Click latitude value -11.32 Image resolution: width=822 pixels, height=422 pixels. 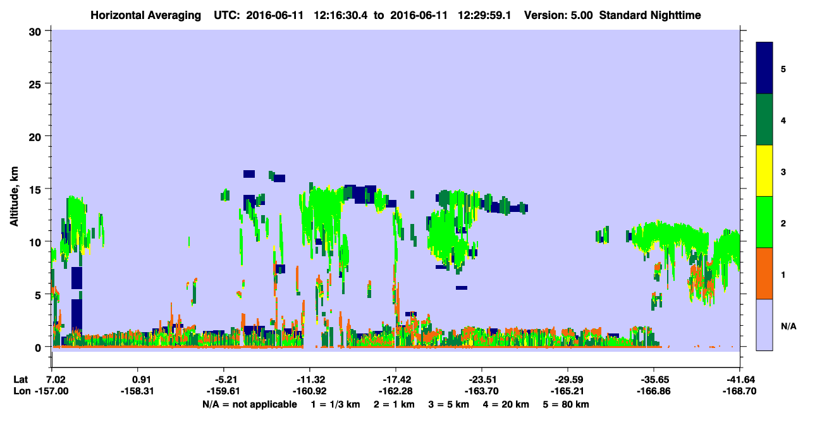tap(310, 380)
